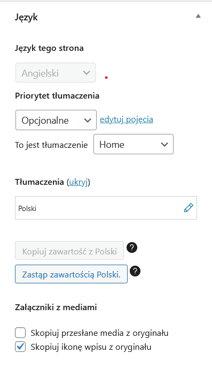Open help icon beside Kopiuj zawartość button

(x=132, y=247)
